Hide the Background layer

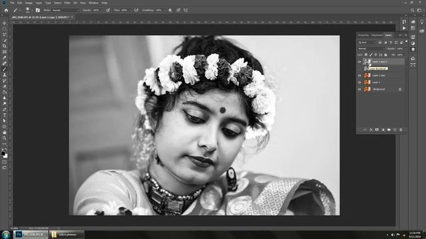coord(359,89)
